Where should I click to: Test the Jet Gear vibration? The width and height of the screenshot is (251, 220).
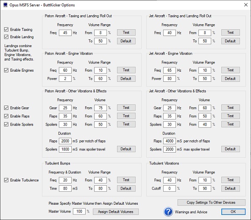(231, 108)
